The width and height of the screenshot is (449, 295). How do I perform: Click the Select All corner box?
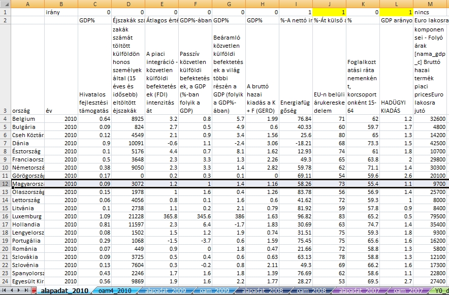[x=5, y=4]
